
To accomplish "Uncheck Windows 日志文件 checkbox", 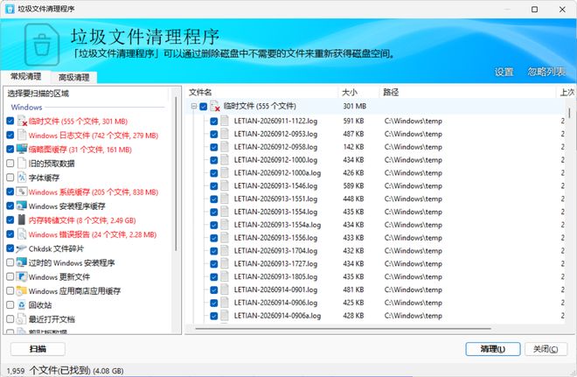I will (10, 135).
